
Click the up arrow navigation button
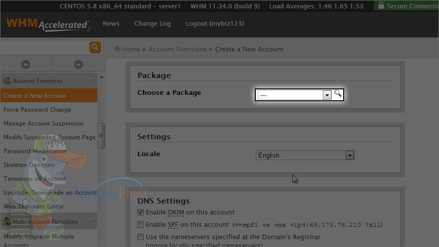(26, 65)
